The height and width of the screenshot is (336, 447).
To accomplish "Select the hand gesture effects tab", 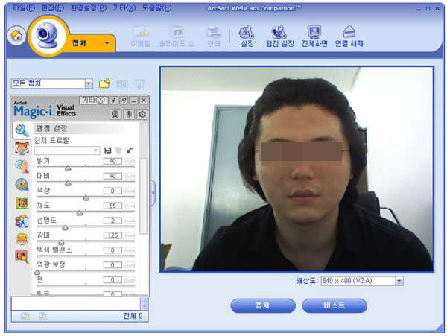I will tap(22, 166).
